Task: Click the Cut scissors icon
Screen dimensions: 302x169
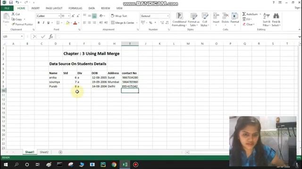Action: click(x=13, y=14)
